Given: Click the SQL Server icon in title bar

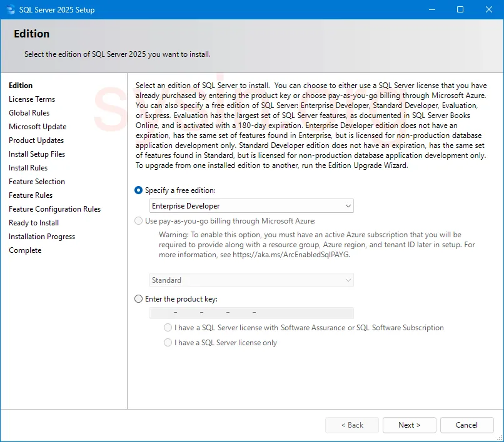Looking at the screenshot, I should pyautogui.click(x=10, y=9).
